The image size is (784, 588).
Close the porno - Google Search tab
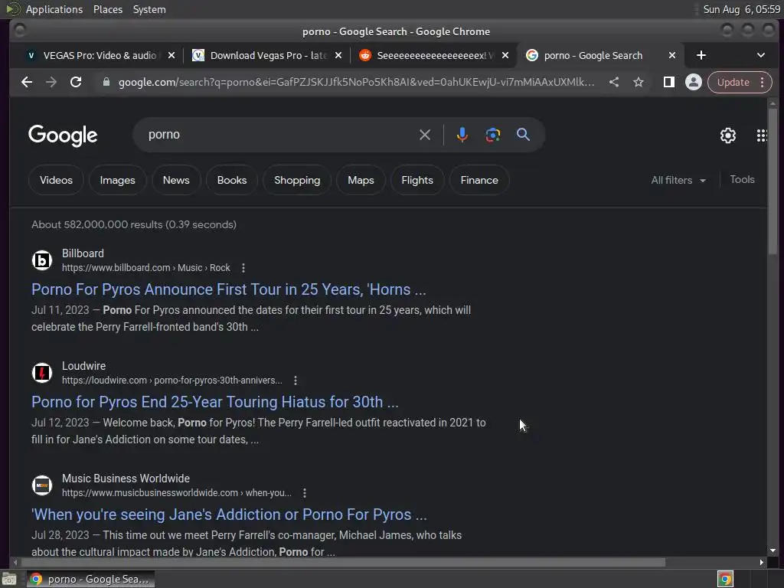(672, 55)
